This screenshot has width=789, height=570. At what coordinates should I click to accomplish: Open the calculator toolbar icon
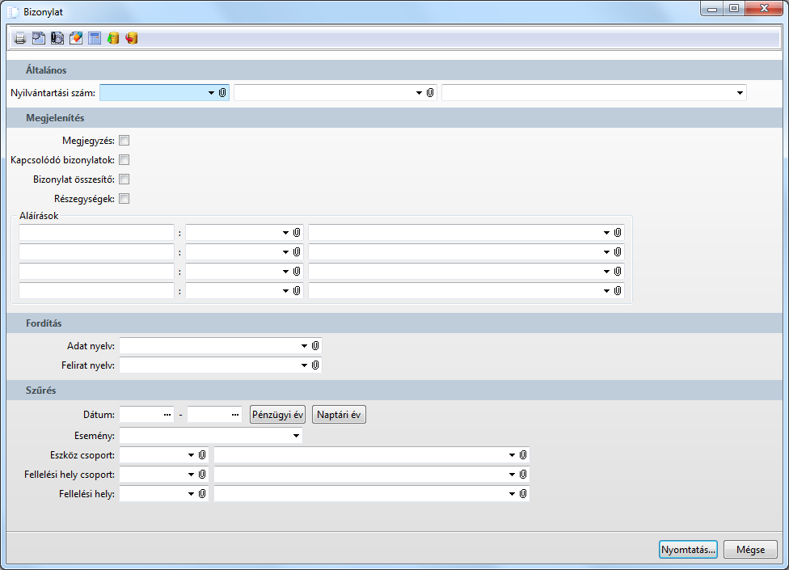(95, 38)
